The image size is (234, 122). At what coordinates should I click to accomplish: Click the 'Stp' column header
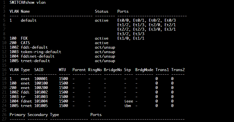(x=127, y=70)
